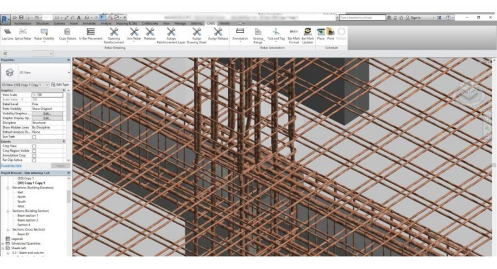The width and height of the screenshot is (497, 269).
Task: Click the Text tool in quick access toolbar
Action: (x=79, y=17)
